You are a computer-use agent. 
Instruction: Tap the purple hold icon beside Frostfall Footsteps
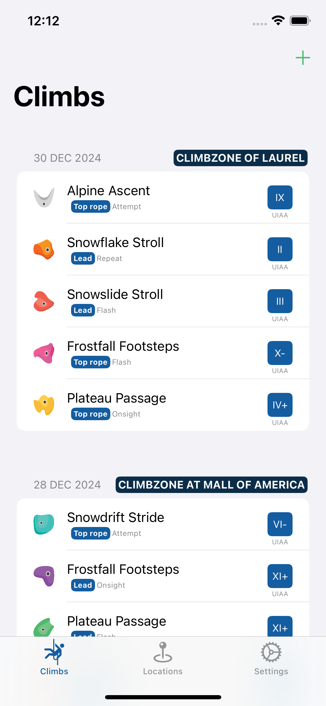(44, 576)
